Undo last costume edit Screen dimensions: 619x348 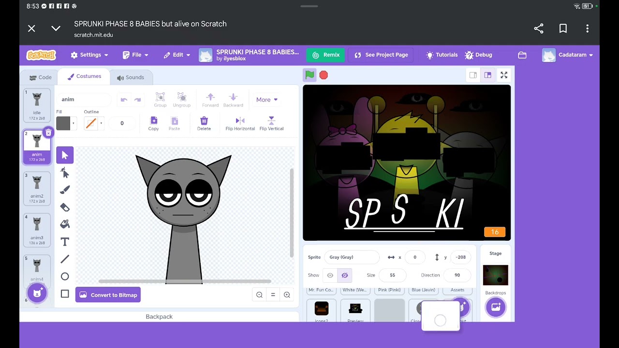[x=124, y=100]
